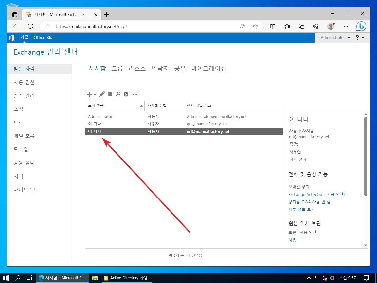Open taskbar search
The image size is (377, 283).
coord(18,278)
